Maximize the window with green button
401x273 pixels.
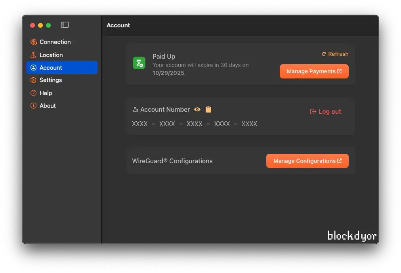[48, 25]
